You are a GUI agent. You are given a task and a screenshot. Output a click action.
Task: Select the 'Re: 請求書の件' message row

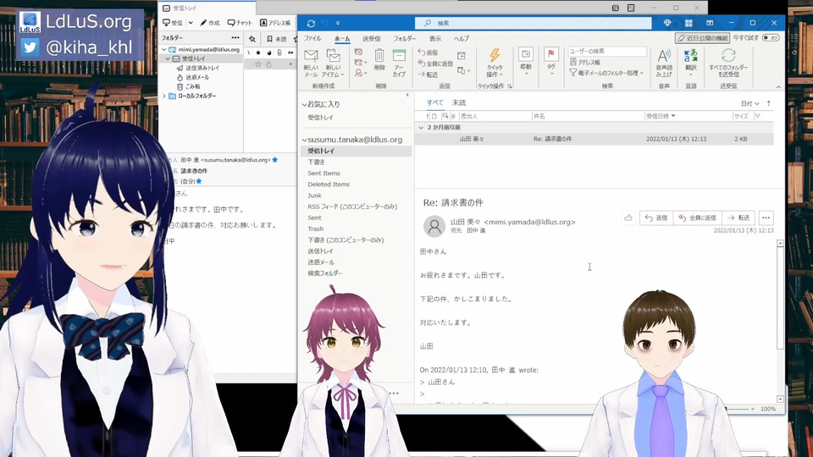click(x=595, y=139)
